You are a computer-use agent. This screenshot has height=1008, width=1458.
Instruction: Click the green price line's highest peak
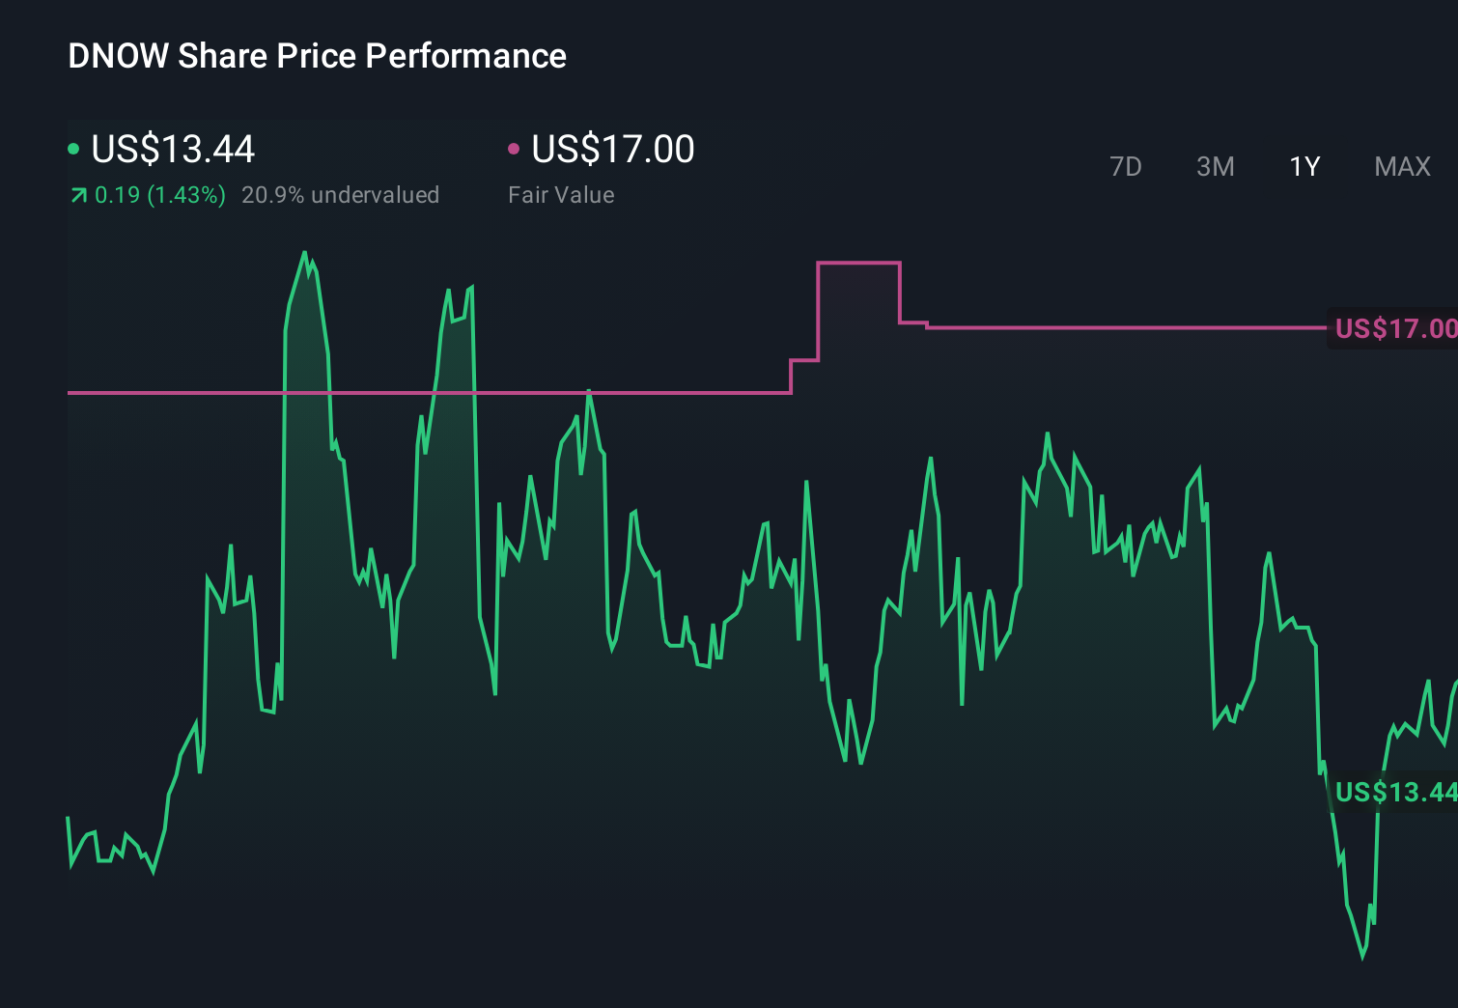(x=306, y=253)
